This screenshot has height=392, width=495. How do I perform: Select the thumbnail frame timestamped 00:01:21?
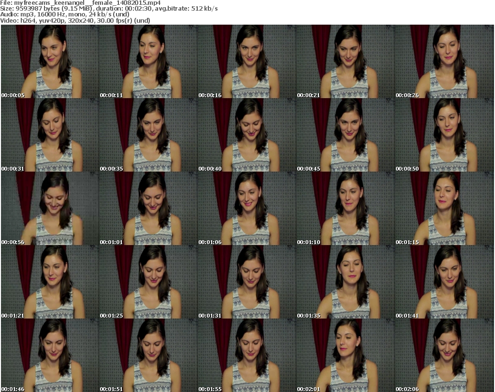[50, 282]
